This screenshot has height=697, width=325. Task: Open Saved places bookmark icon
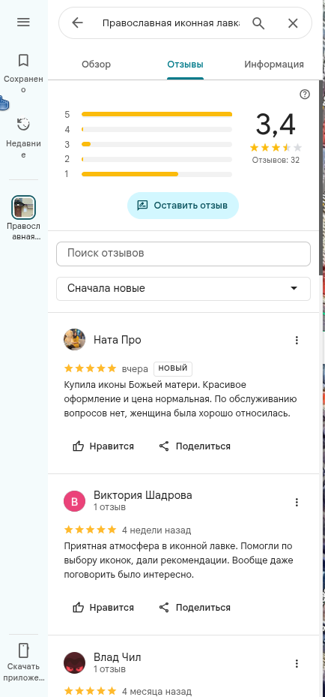(23, 60)
